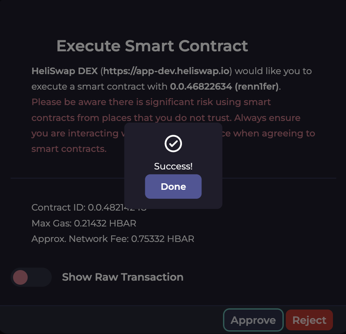Click the Show Raw Transaction label
This screenshot has width=346, height=334.
click(x=123, y=277)
